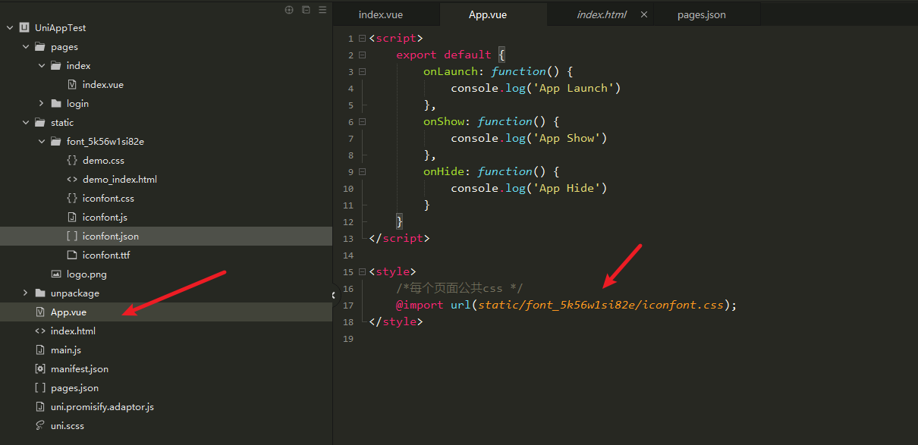The width and height of the screenshot is (918, 445).
Task: Collapse the font_5k56w1si82e folder chevron
Action: click(x=42, y=142)
